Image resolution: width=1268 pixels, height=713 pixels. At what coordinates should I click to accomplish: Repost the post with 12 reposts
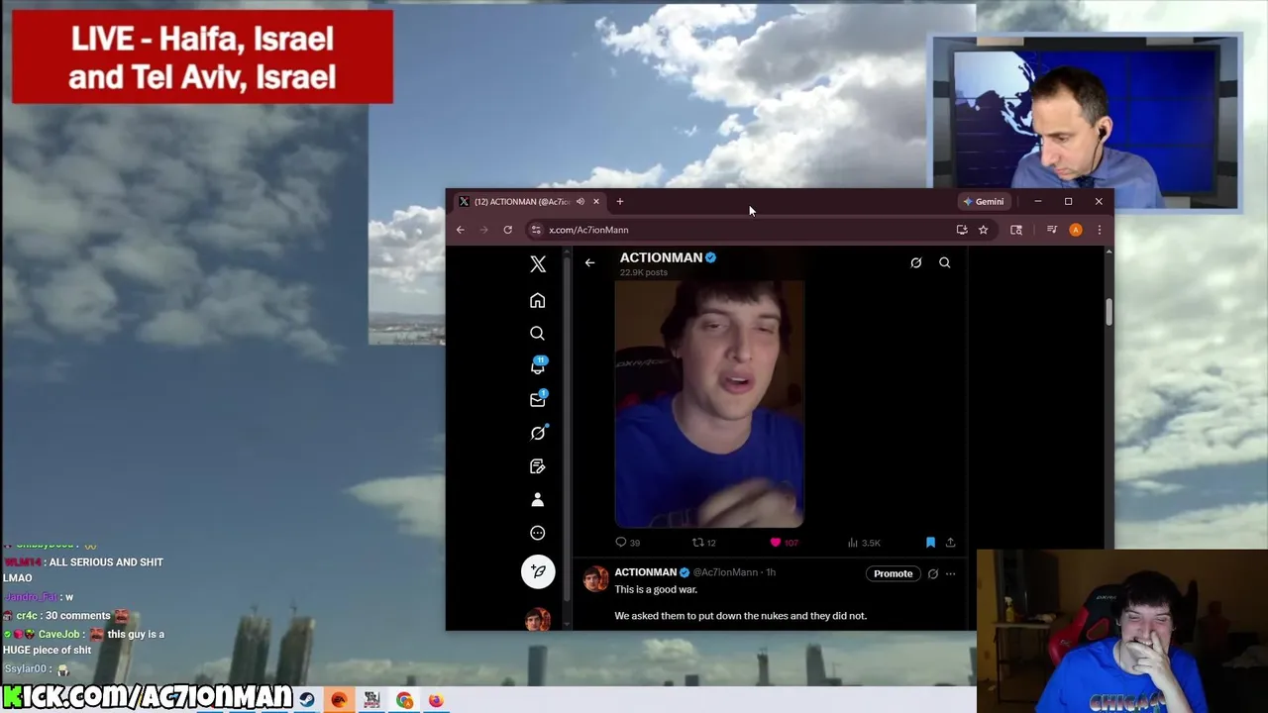[703, 543]
